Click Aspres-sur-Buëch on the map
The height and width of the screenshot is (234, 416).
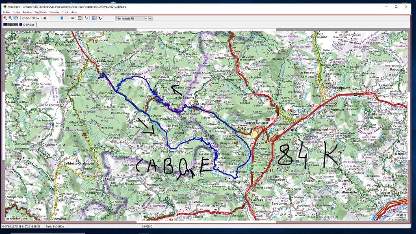click(256, 123)
